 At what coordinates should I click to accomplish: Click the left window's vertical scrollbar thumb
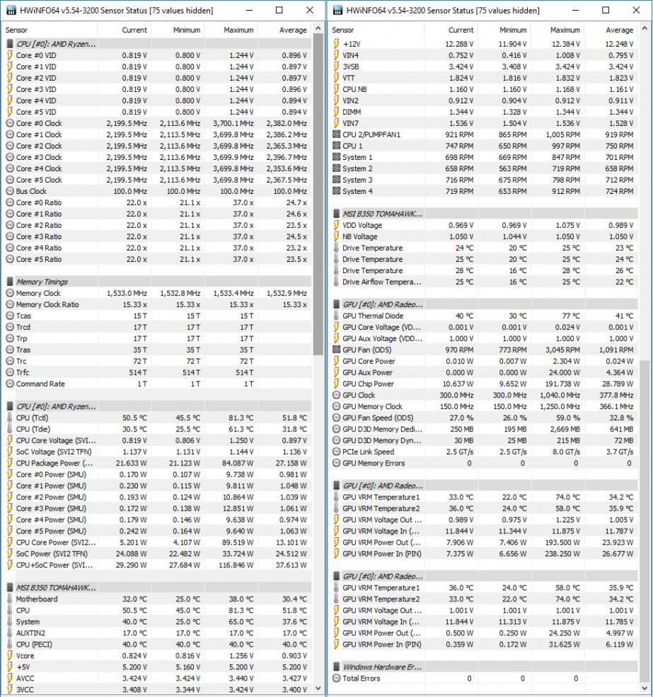[318, 194]
